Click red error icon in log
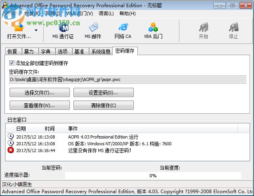This screenshot has width=254, height=196. pos(11,150)
